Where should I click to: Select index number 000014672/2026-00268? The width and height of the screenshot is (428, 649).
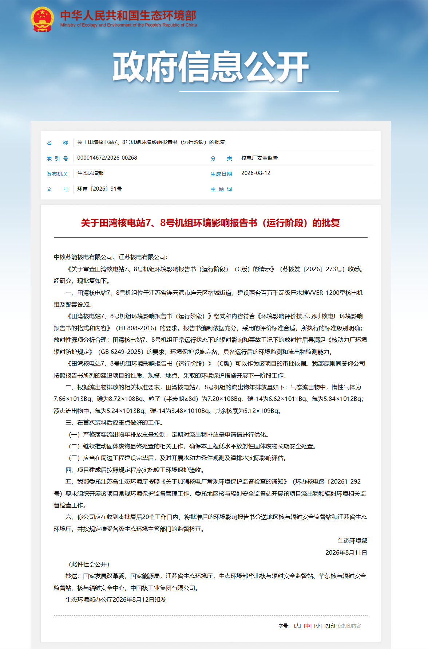(107, 158)
